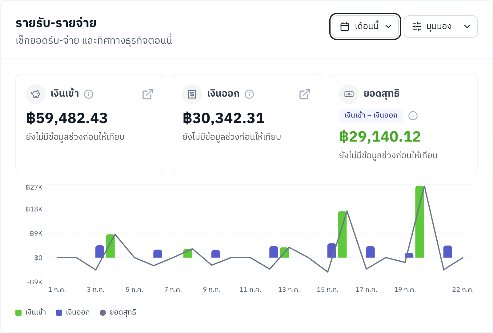Open the มุมมอง view dropdown
This screenshot has height=333, width=493.
click(x=440, y=26)
